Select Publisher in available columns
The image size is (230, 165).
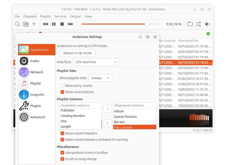(80, 110)
